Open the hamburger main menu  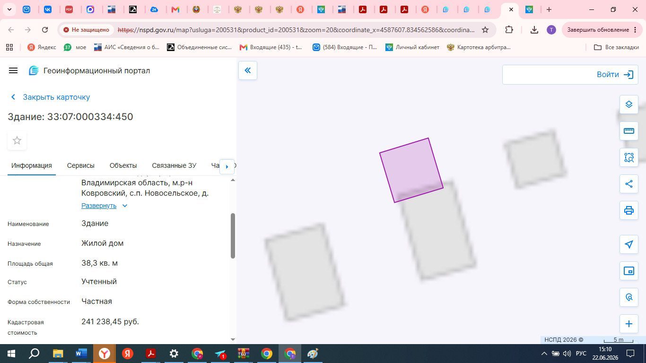point(13,70)
